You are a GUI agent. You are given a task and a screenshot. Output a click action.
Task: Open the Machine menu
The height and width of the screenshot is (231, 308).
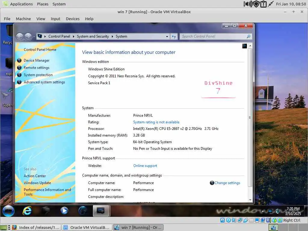(23, 19)
